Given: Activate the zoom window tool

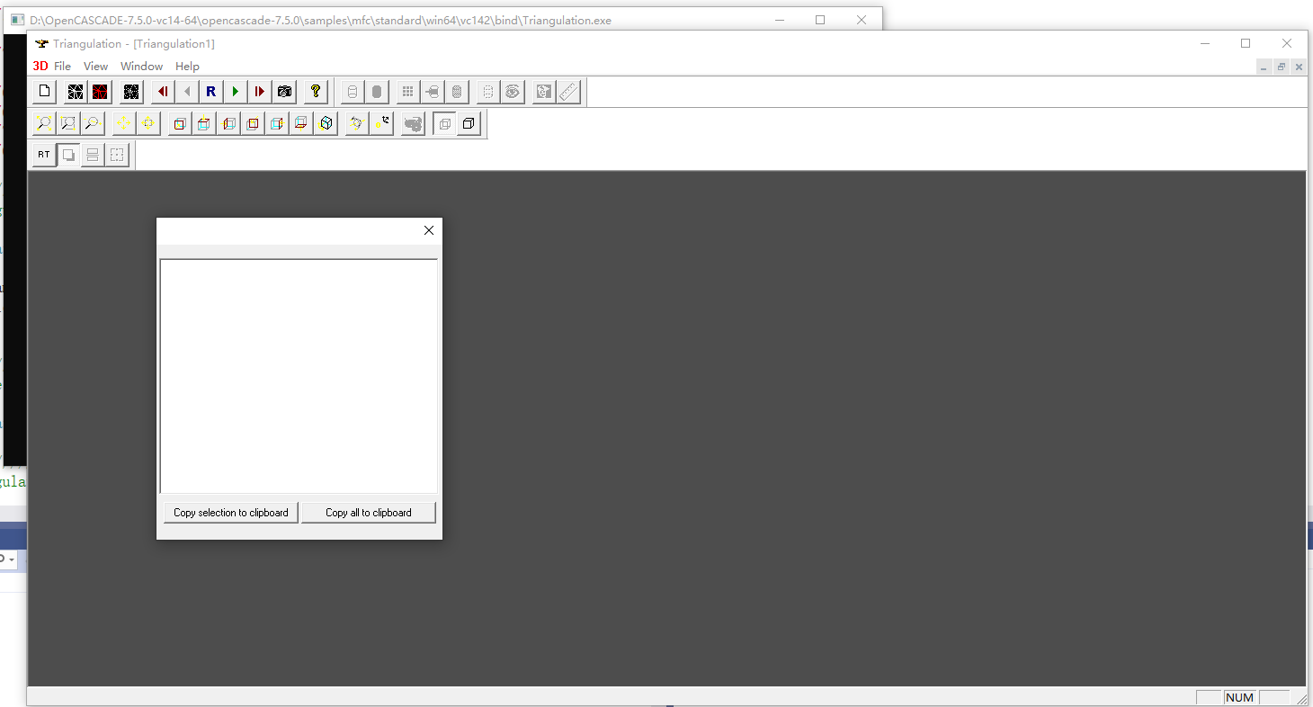Looking at the screenshot, I should 67,123.
